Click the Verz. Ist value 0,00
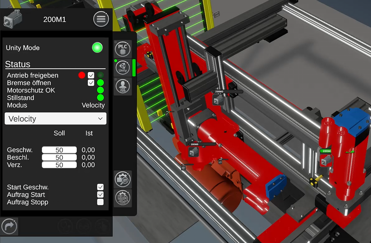371x243 pixels. point(88,165)
